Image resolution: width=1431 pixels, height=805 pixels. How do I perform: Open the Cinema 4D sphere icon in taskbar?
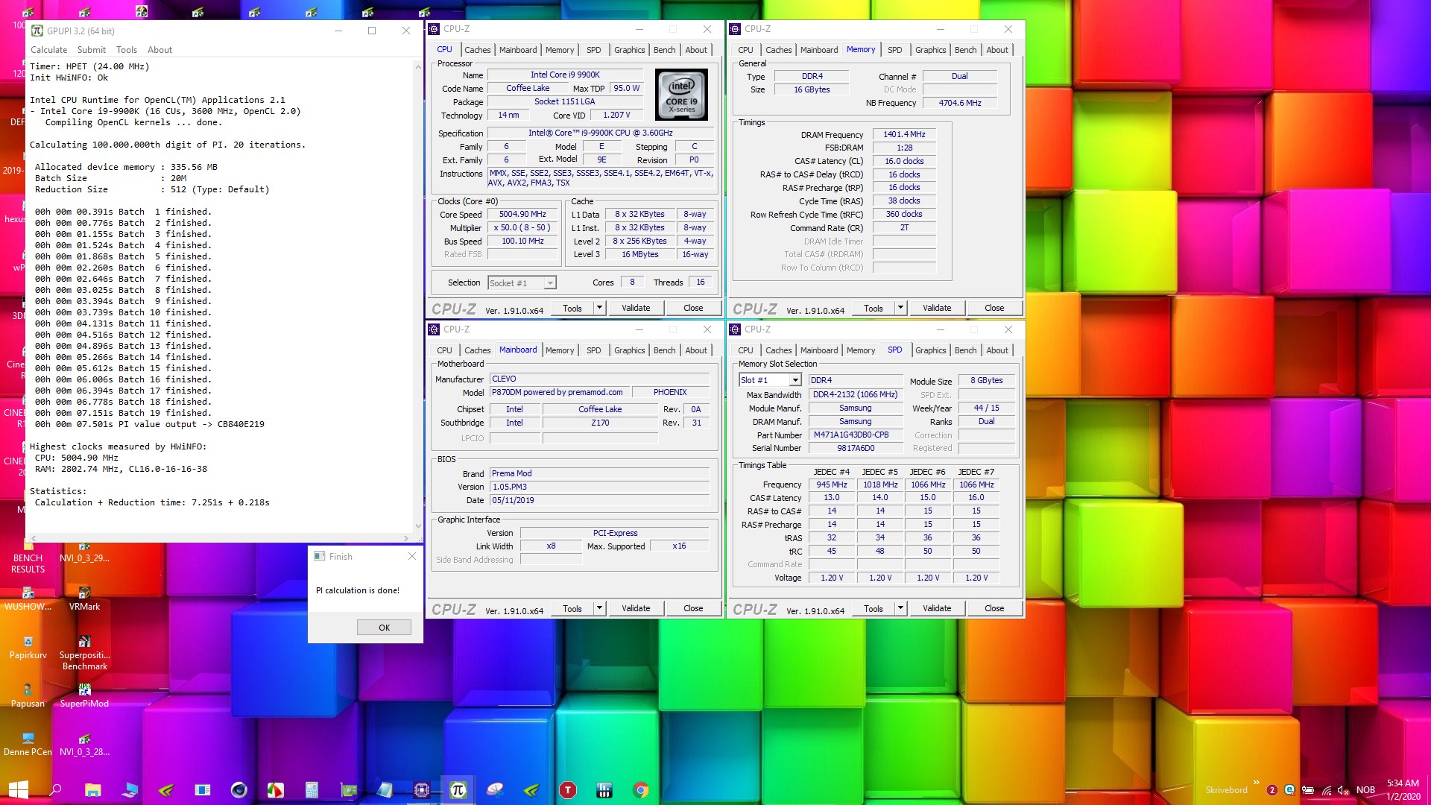[x=238, y=790]
